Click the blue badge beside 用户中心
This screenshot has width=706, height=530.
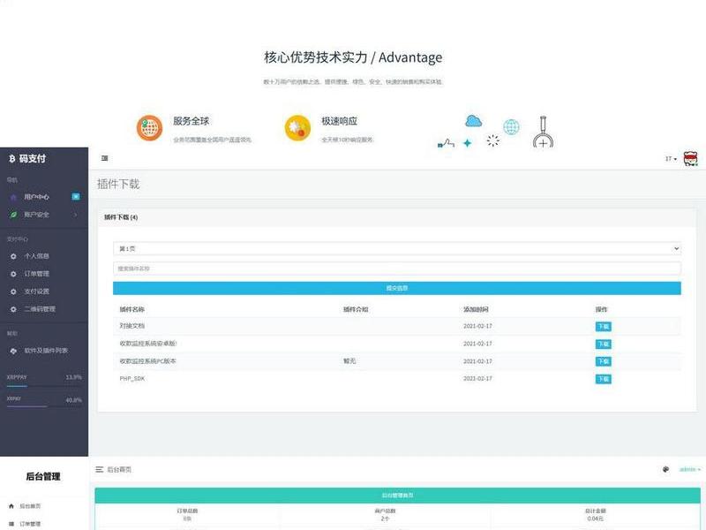tap(76, 196)
